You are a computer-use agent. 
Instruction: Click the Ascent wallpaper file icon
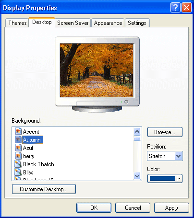click(18, 131)
